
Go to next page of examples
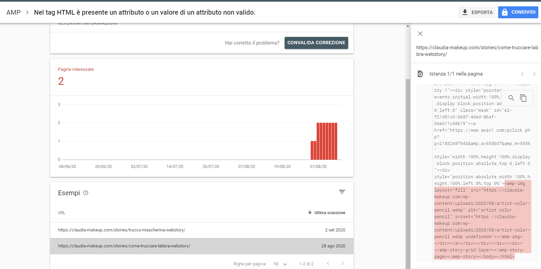pyautogui.click(x=342, y=263)
